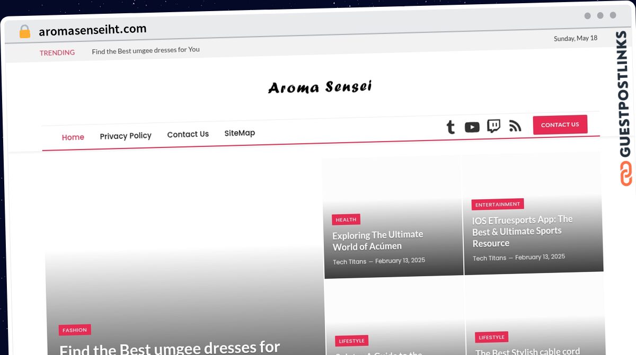The height and width of the screenshot is (355, 636).
Task: Click the YouTube channel icon
Action: pos(472,127)
